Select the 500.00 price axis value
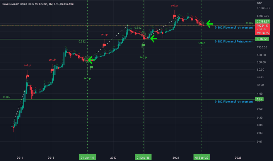The image size is (273, 161). (x=261, y=55)
